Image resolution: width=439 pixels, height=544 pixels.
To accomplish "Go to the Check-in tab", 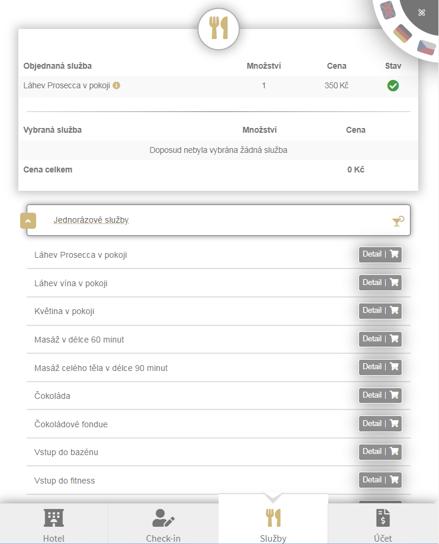I will [163, 524].
